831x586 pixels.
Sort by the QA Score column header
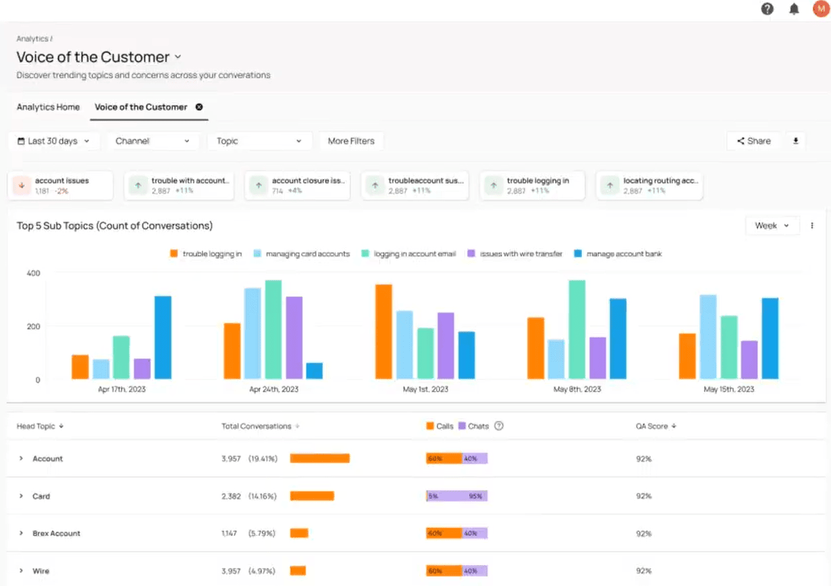(655, 426)
